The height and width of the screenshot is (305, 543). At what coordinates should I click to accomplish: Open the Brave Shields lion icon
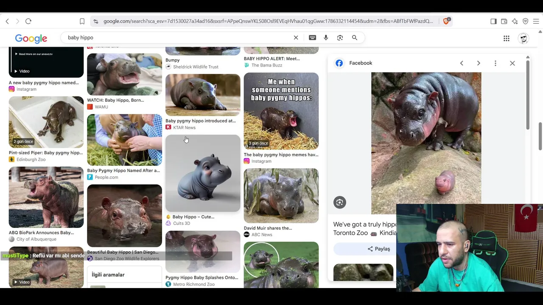coord(446,21)
